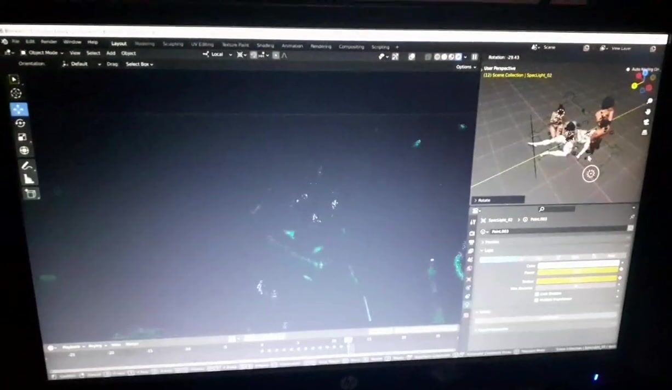Toggle the snapping magnet button
This screenshot has width=672, height=390.
(253, 55)
